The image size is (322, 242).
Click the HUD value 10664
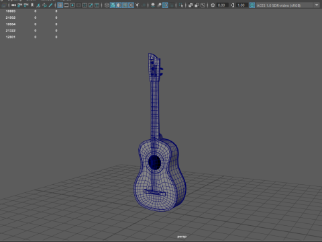tap(11, 24)
